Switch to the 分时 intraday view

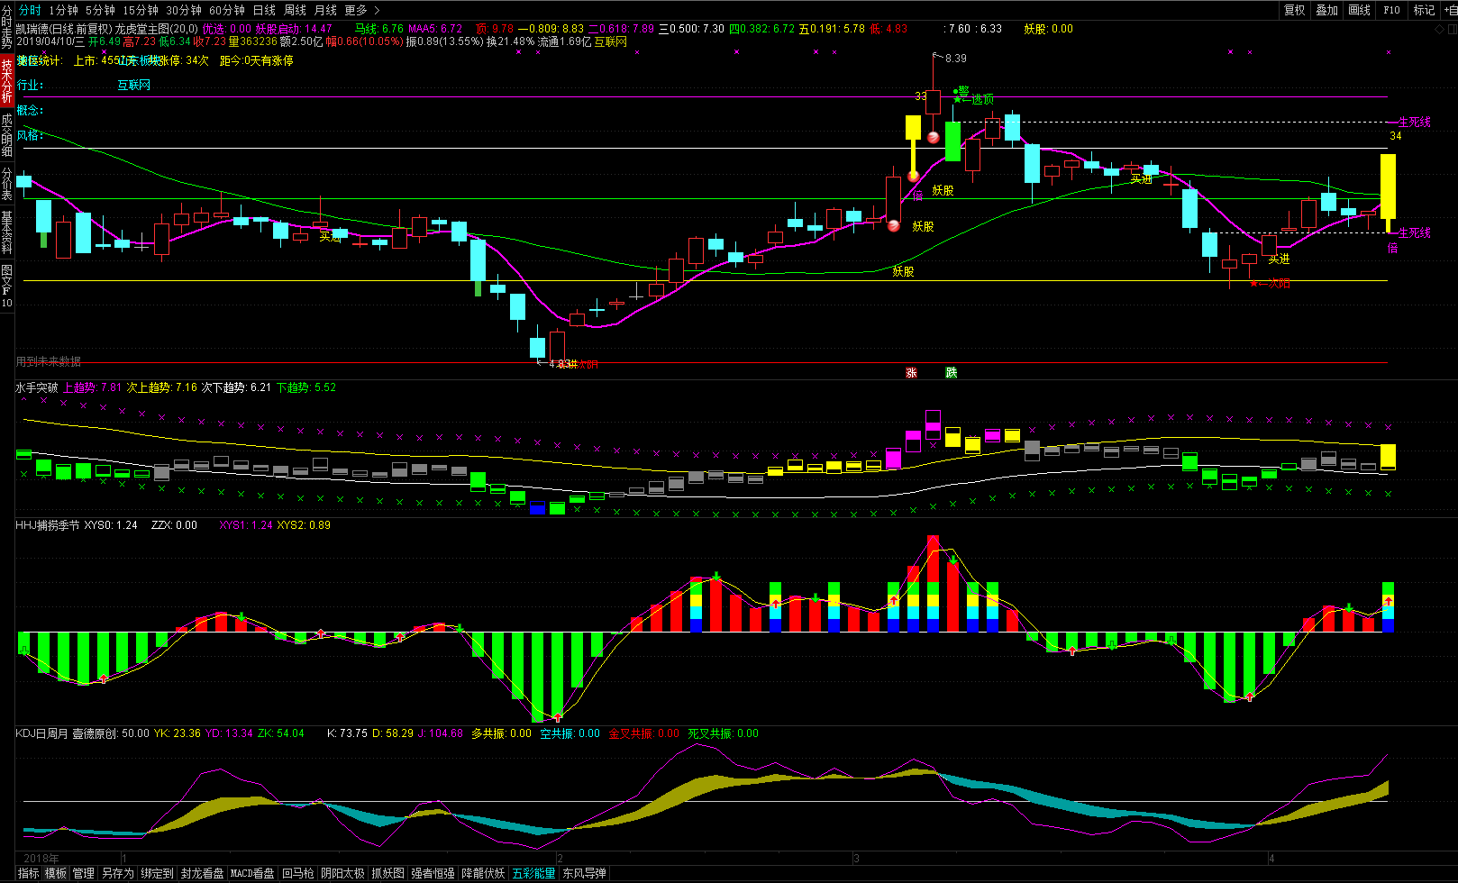click(x=30, y=10)
